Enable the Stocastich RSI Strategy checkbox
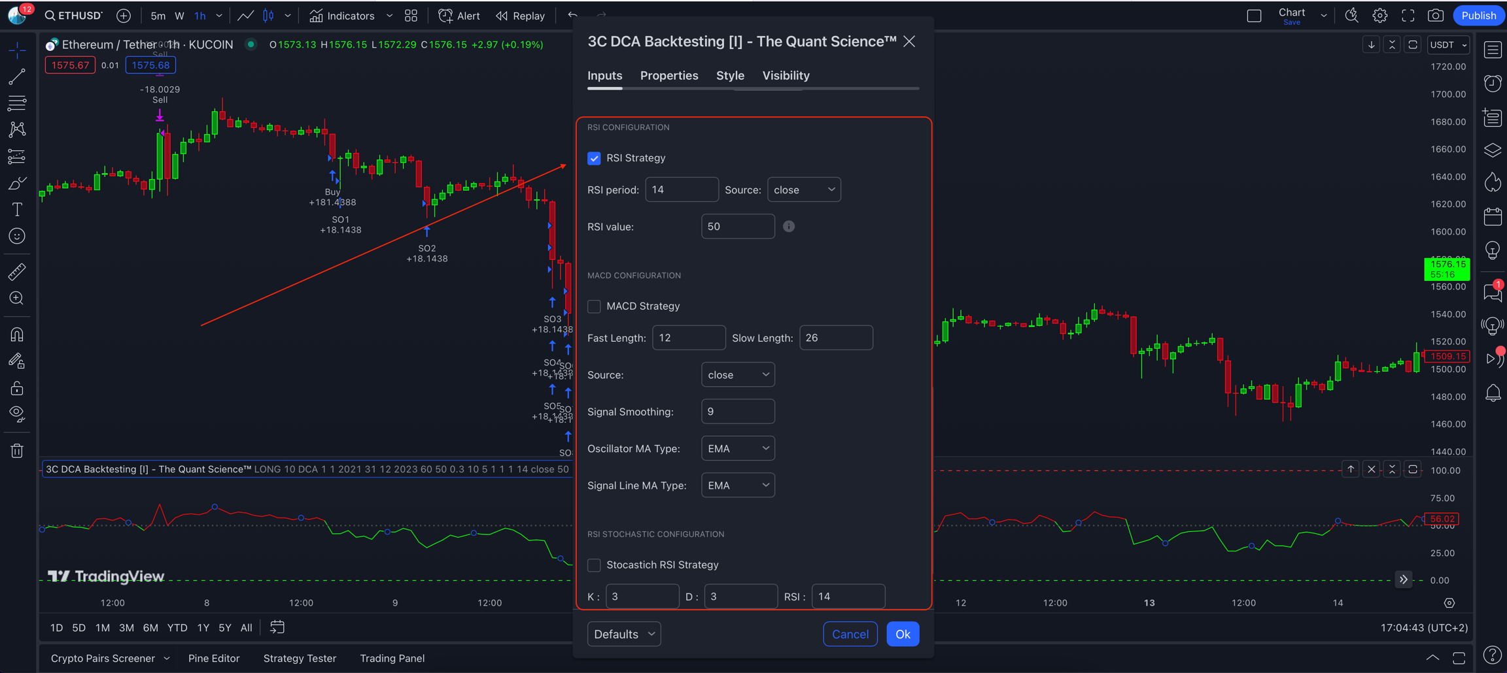 pyautogui.click(x=594, y=565)
